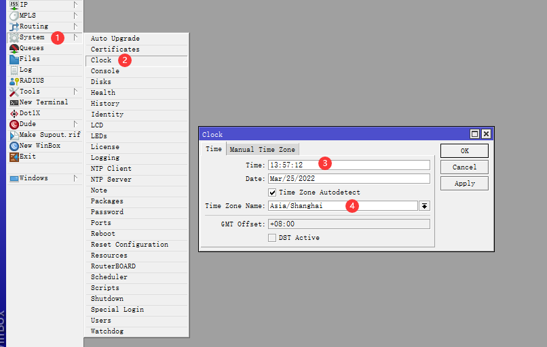This screenshot has width=547, height=347.
Task: Click the Tools wrench icon
Action: pos(14,91)
